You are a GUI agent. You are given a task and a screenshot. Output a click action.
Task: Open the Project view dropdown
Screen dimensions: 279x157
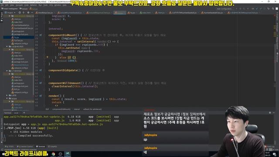[10, 13]
